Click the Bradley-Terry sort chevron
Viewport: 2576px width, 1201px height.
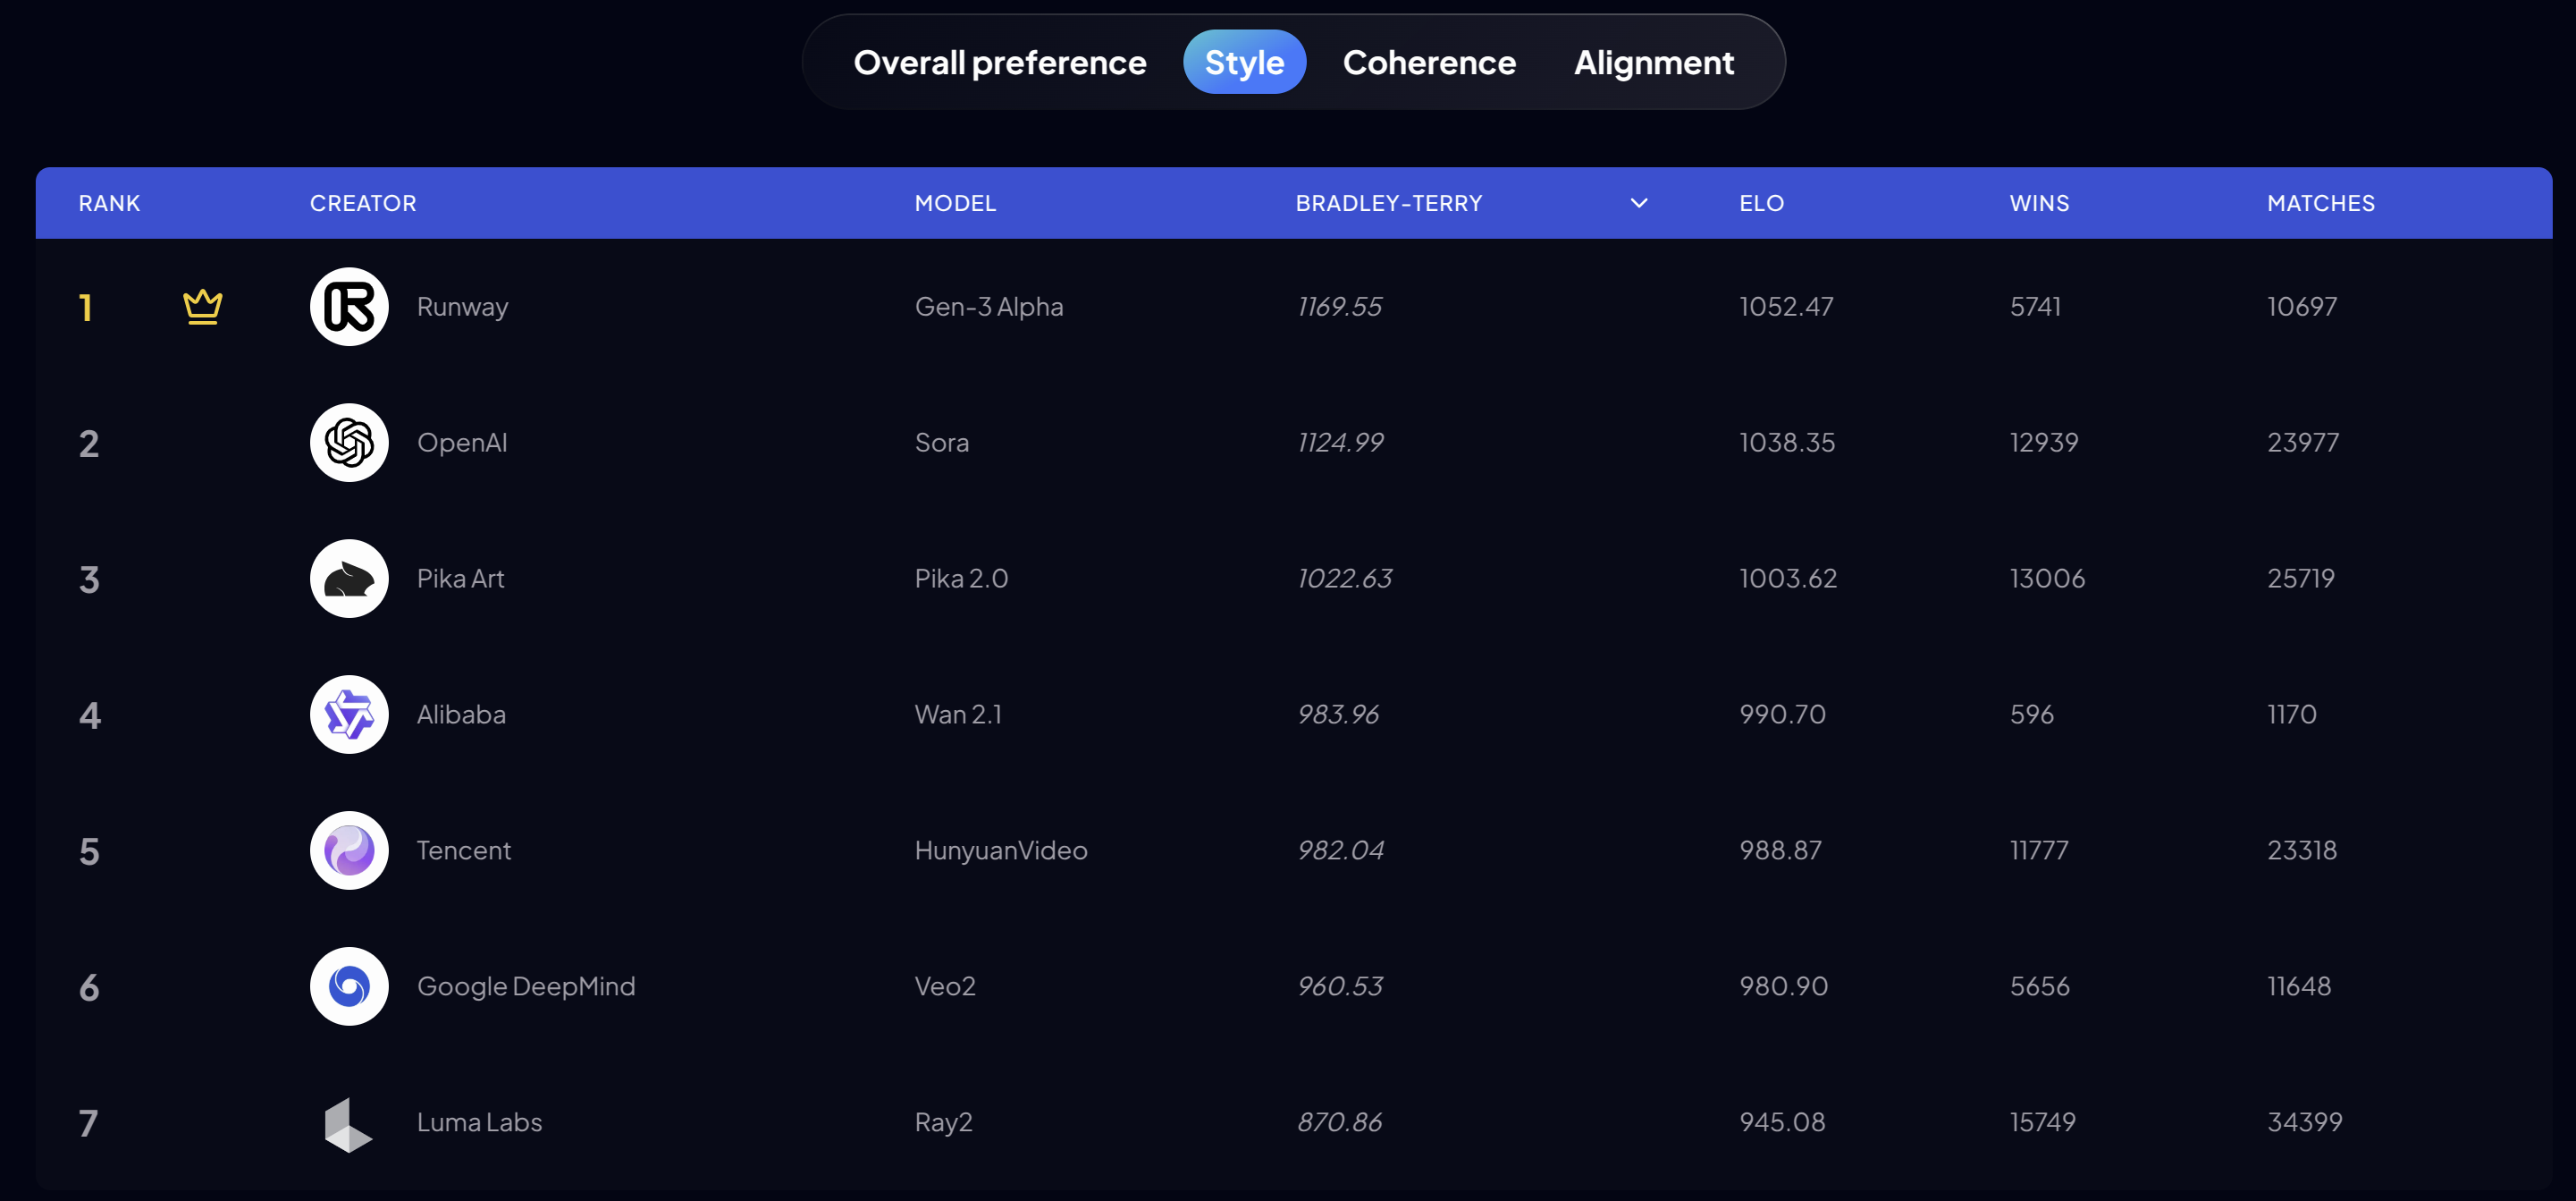(1638, 203)
